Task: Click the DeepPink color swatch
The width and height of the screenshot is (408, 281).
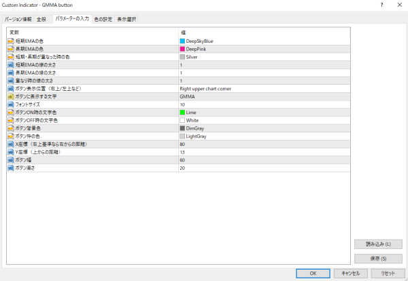Action: (x=182, y=50)
